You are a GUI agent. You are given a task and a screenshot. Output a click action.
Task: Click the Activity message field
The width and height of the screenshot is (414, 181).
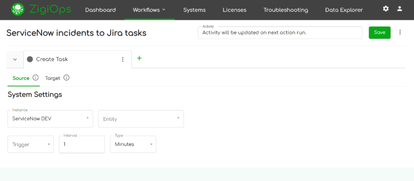280,33
